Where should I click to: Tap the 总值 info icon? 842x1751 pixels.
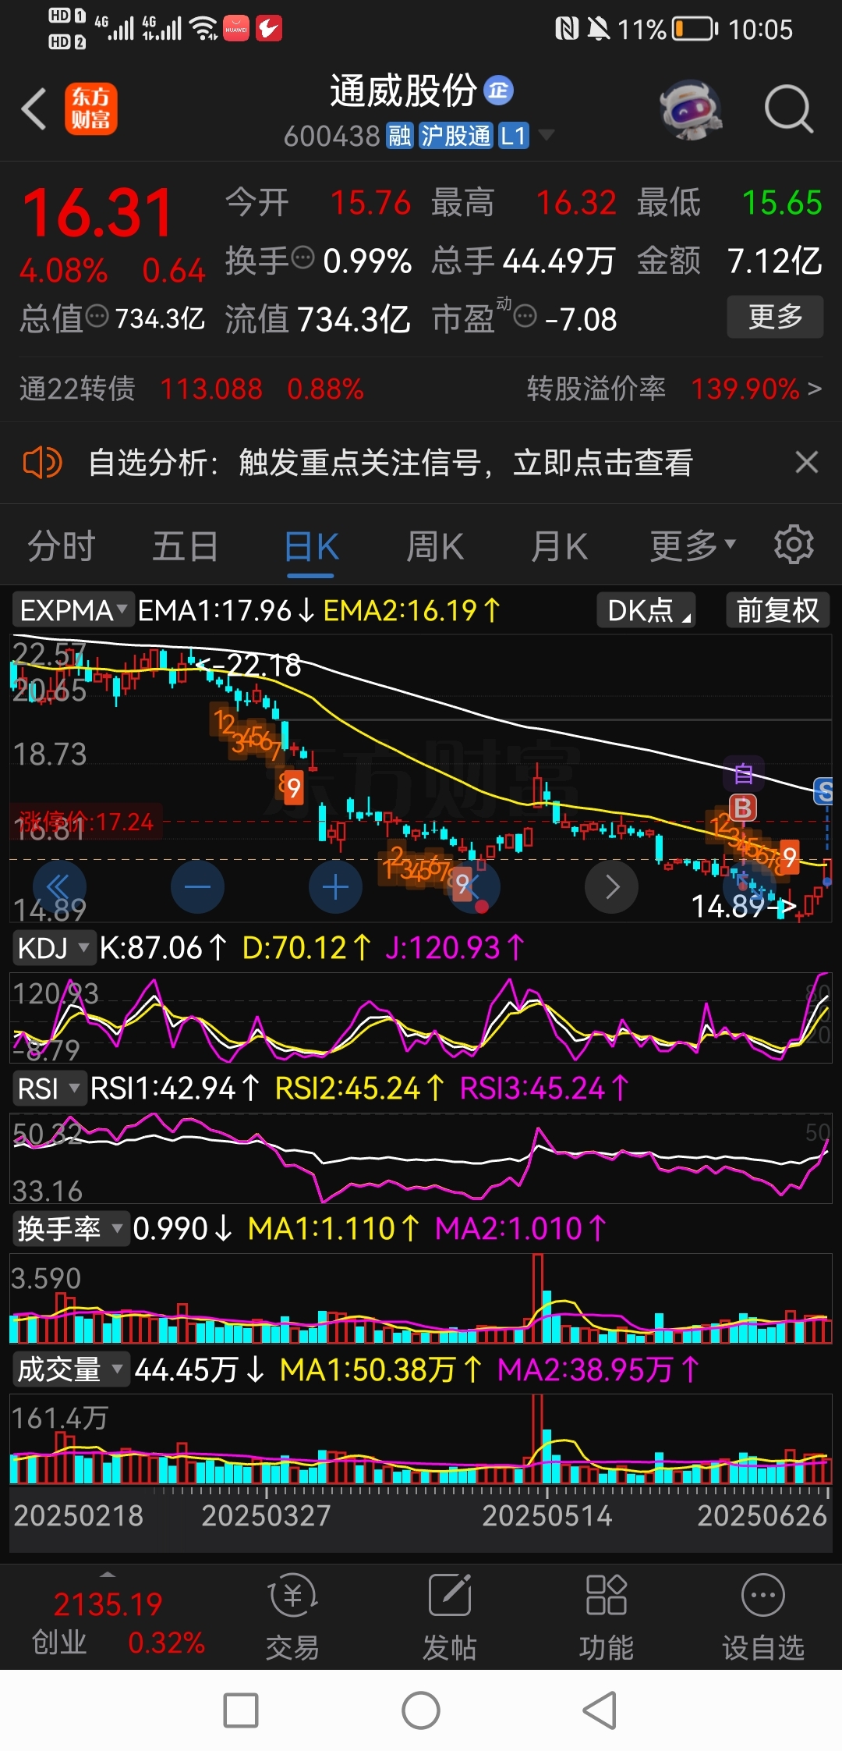tap(97, 317)
